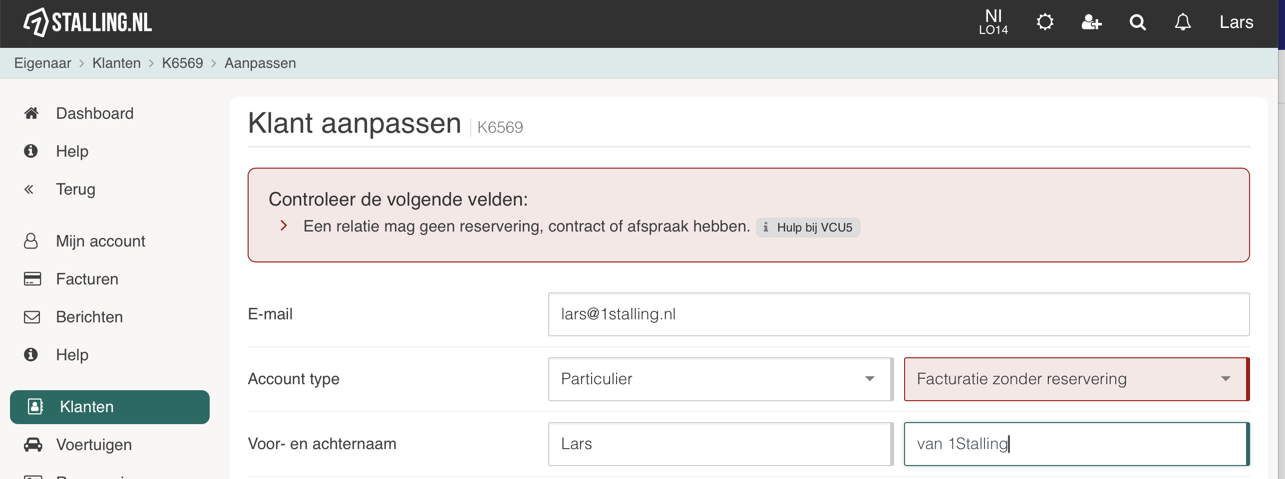Select Klanten in the sidebar menu
The image size is (1285, 479).
110,407
